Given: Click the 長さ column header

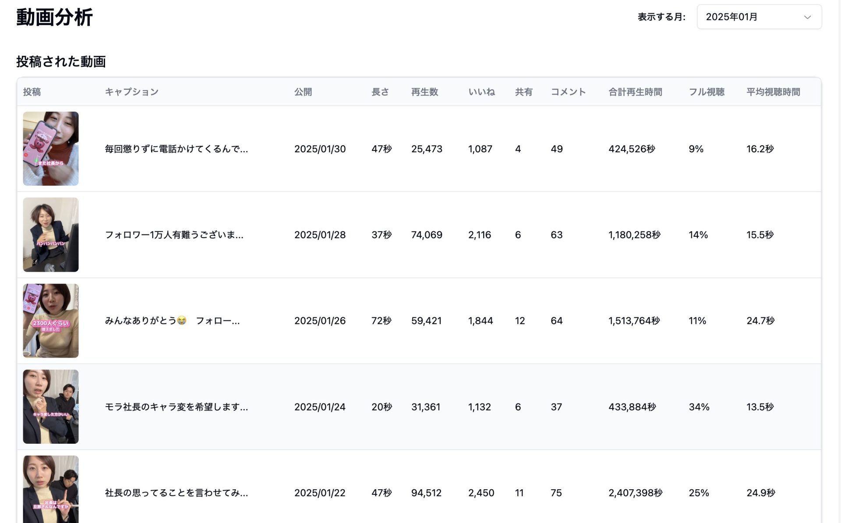Looking at the screenshot, I should (380, 92).
